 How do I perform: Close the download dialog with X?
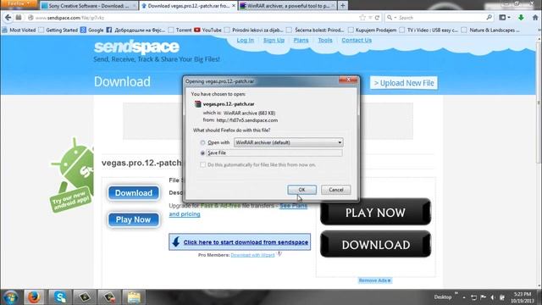pos(348,80)
